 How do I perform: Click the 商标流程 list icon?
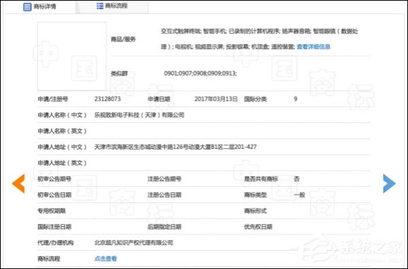click(x=100, y=6)
